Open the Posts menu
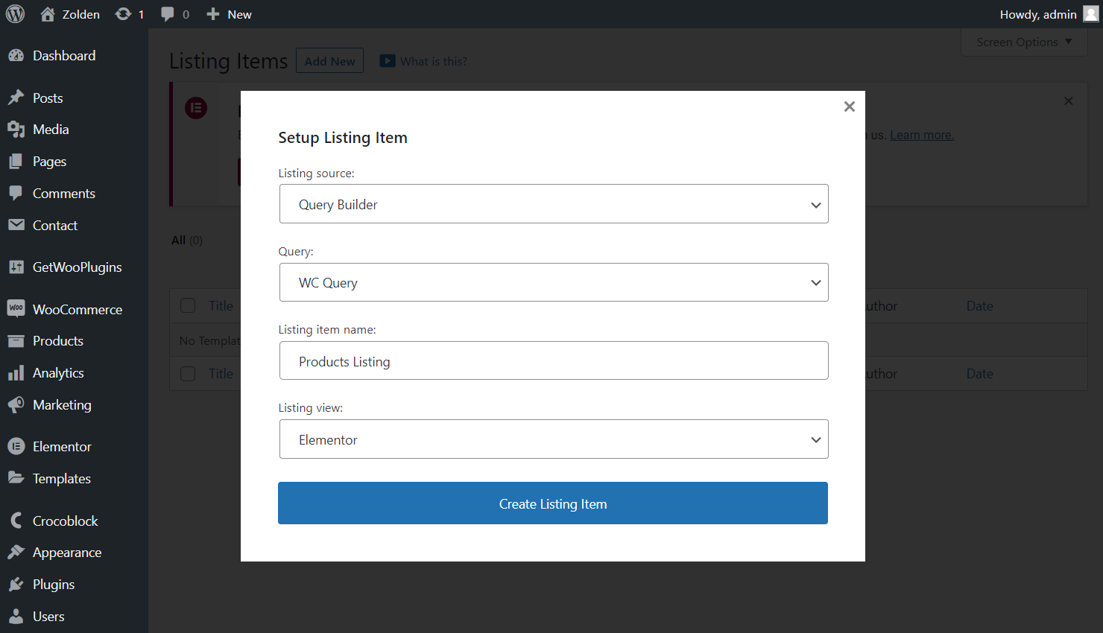The height and width of the screenshot is (633, 1103). (48, 98)
